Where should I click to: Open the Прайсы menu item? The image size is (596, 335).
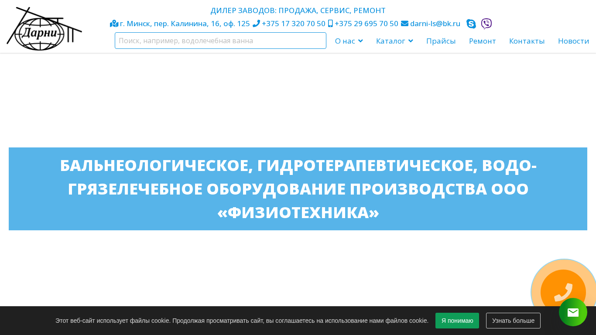441,41
